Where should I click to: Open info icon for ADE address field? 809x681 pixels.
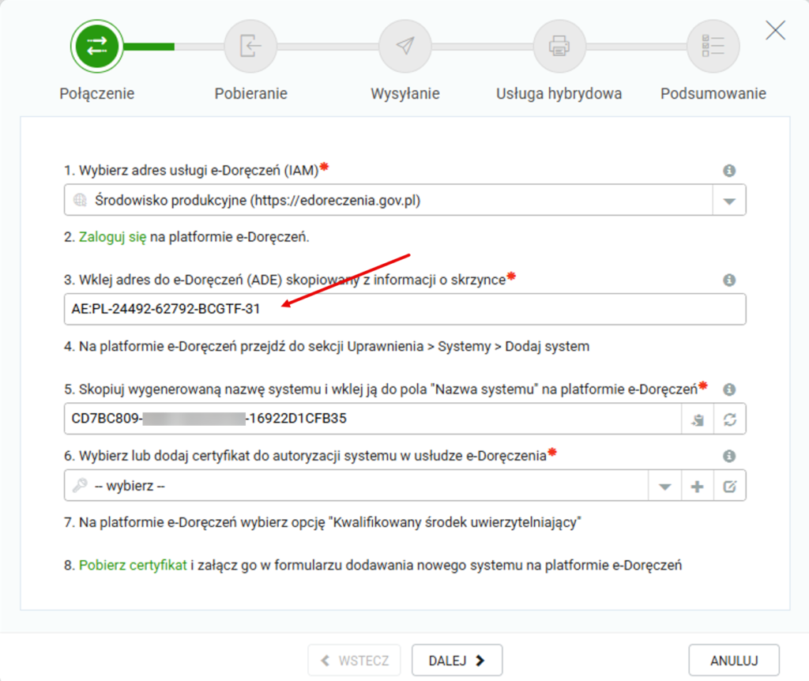(x=729, y=280)
